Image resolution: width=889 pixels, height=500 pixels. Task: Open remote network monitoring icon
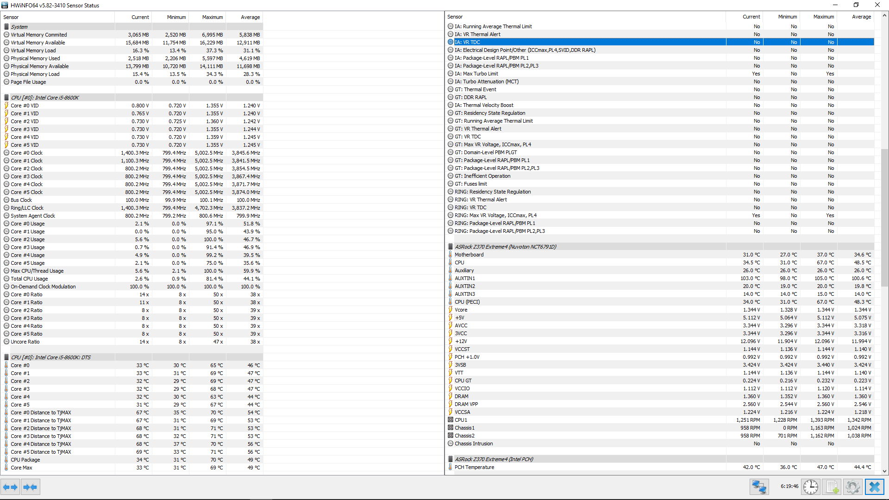pyautogui.click(x=759, y=487)
